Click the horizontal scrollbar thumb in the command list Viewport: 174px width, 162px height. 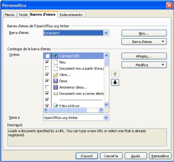click(x=67, y=110)
